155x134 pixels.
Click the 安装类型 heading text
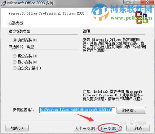(16, 23)
